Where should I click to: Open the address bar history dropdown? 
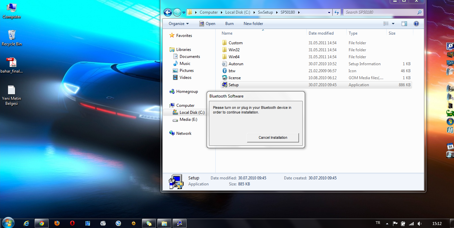(329, 12)
